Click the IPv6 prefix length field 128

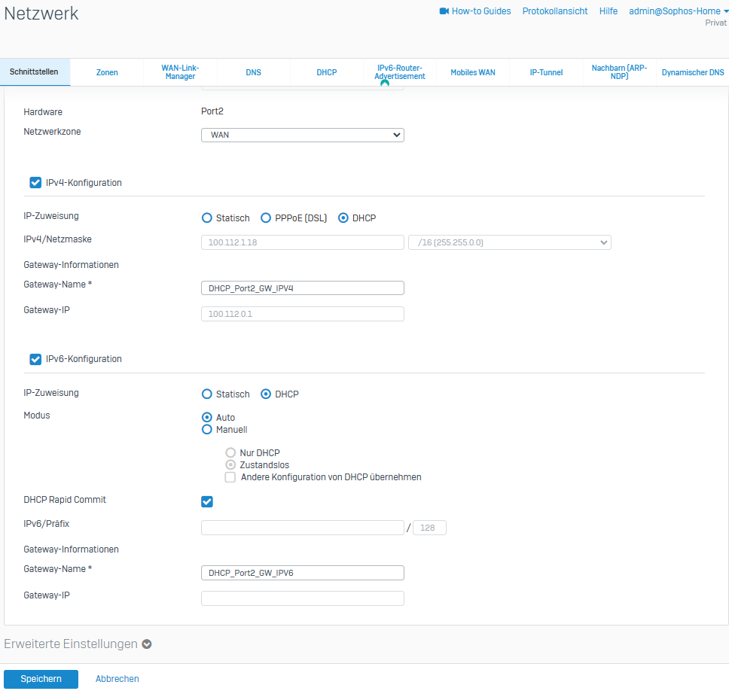click(x=429, y=528)
